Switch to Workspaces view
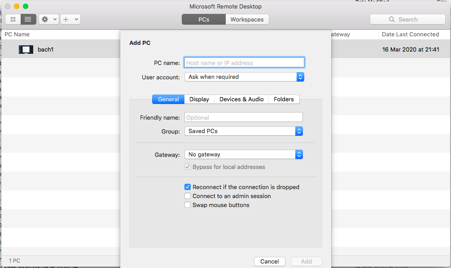The height and width of the screenshot is (268, 451). pos(247,19)
